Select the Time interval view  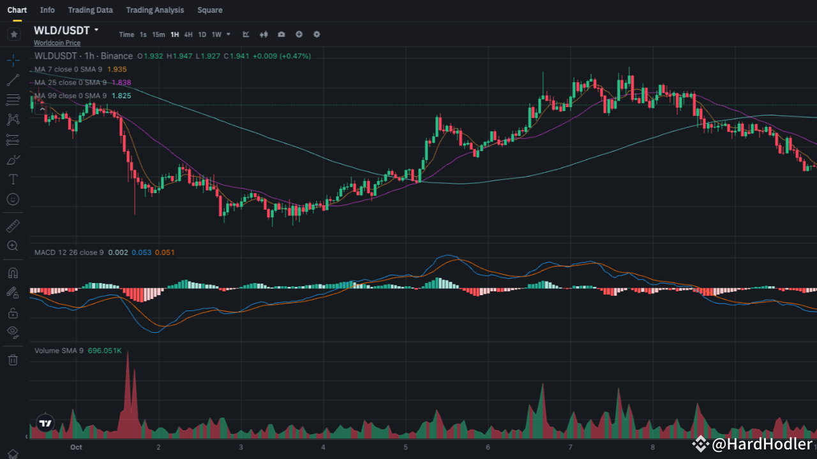click(126, 34)
